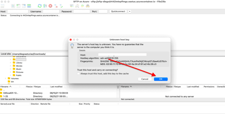Sort remote list by Filename header

140,87
